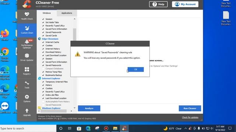Viewport: 236px width, 132px height.
Task: Toggle Saved Cards checkbox
Action: point(43,36)
